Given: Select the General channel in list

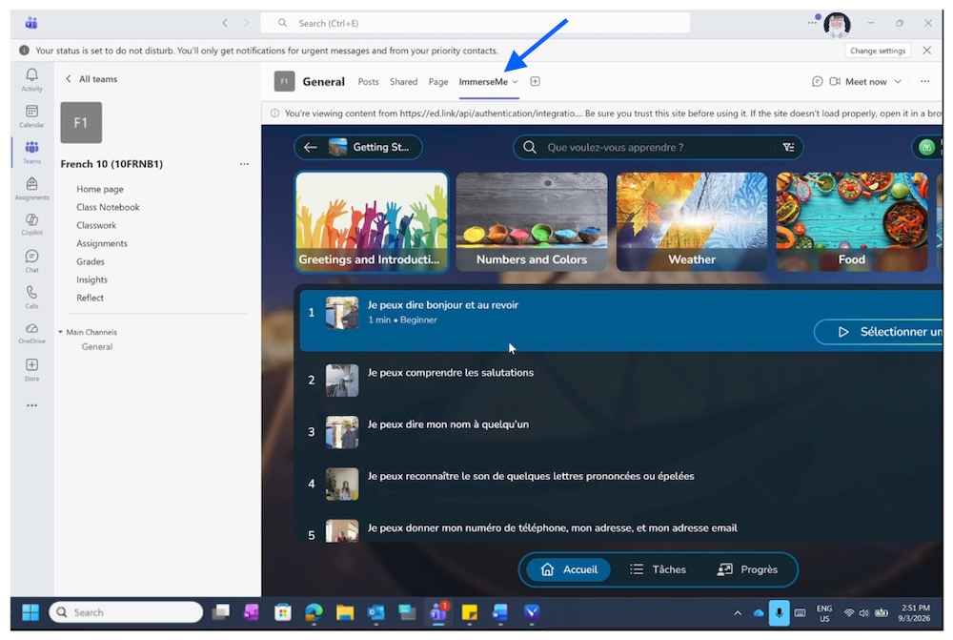Looking at the screenshot, I should [x=97, y=347].
